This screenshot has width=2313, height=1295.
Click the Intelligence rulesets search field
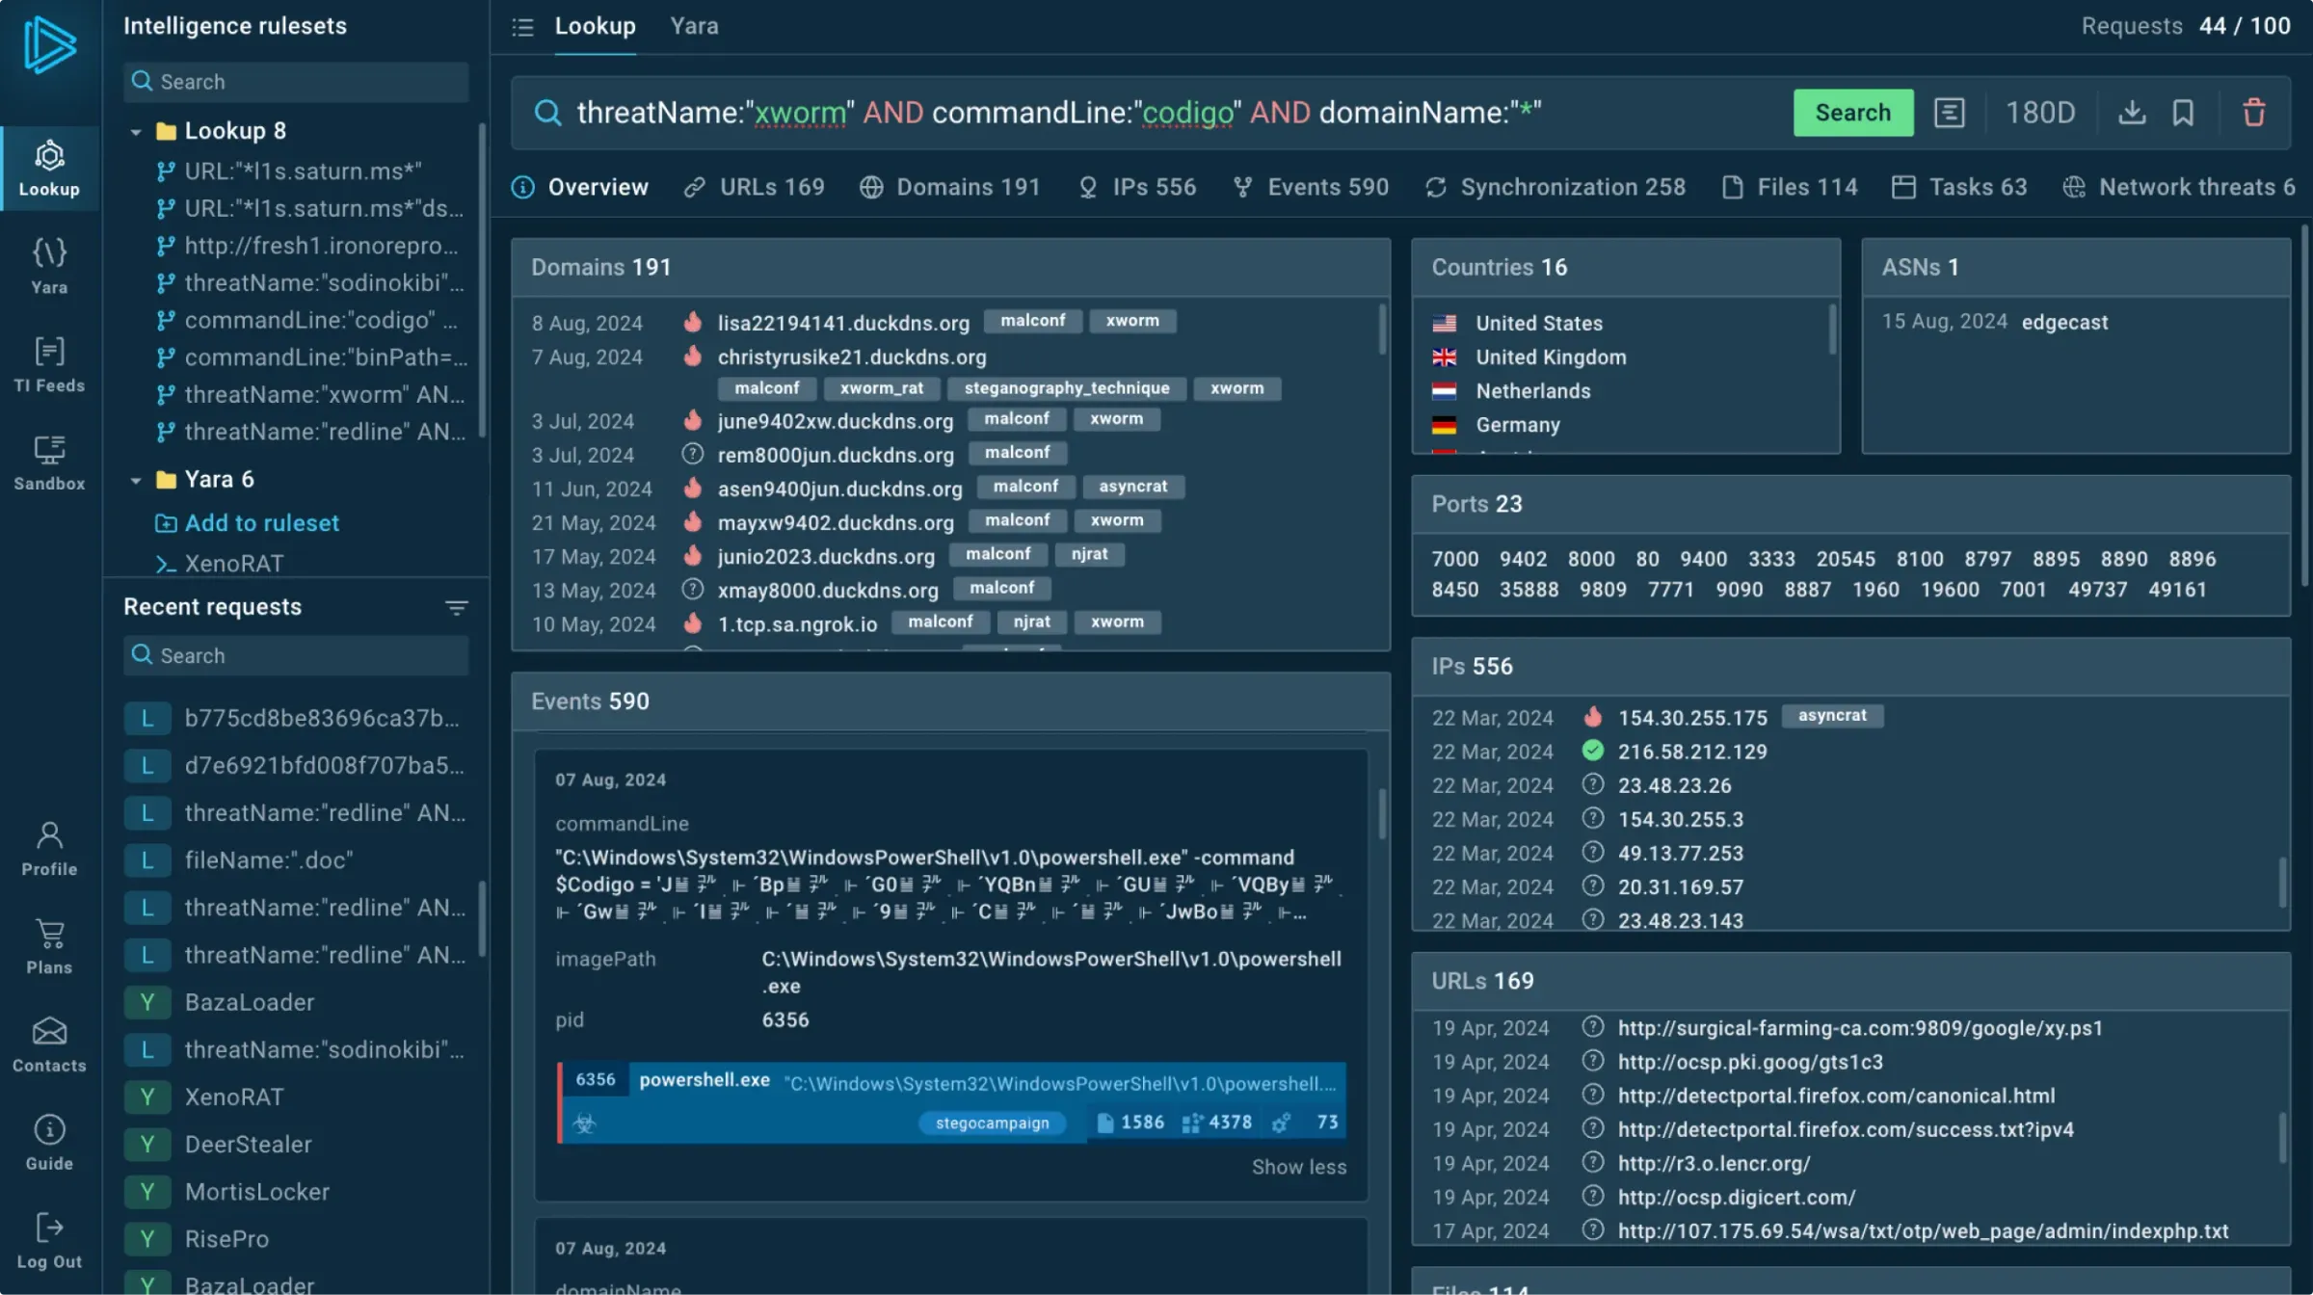click(296, 82)
